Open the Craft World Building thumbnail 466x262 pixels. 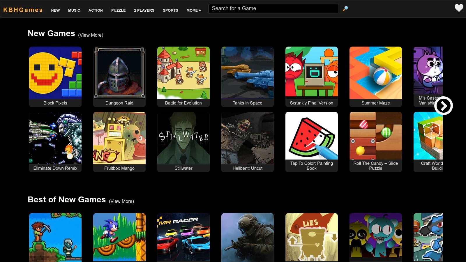(x=428, y=136)
